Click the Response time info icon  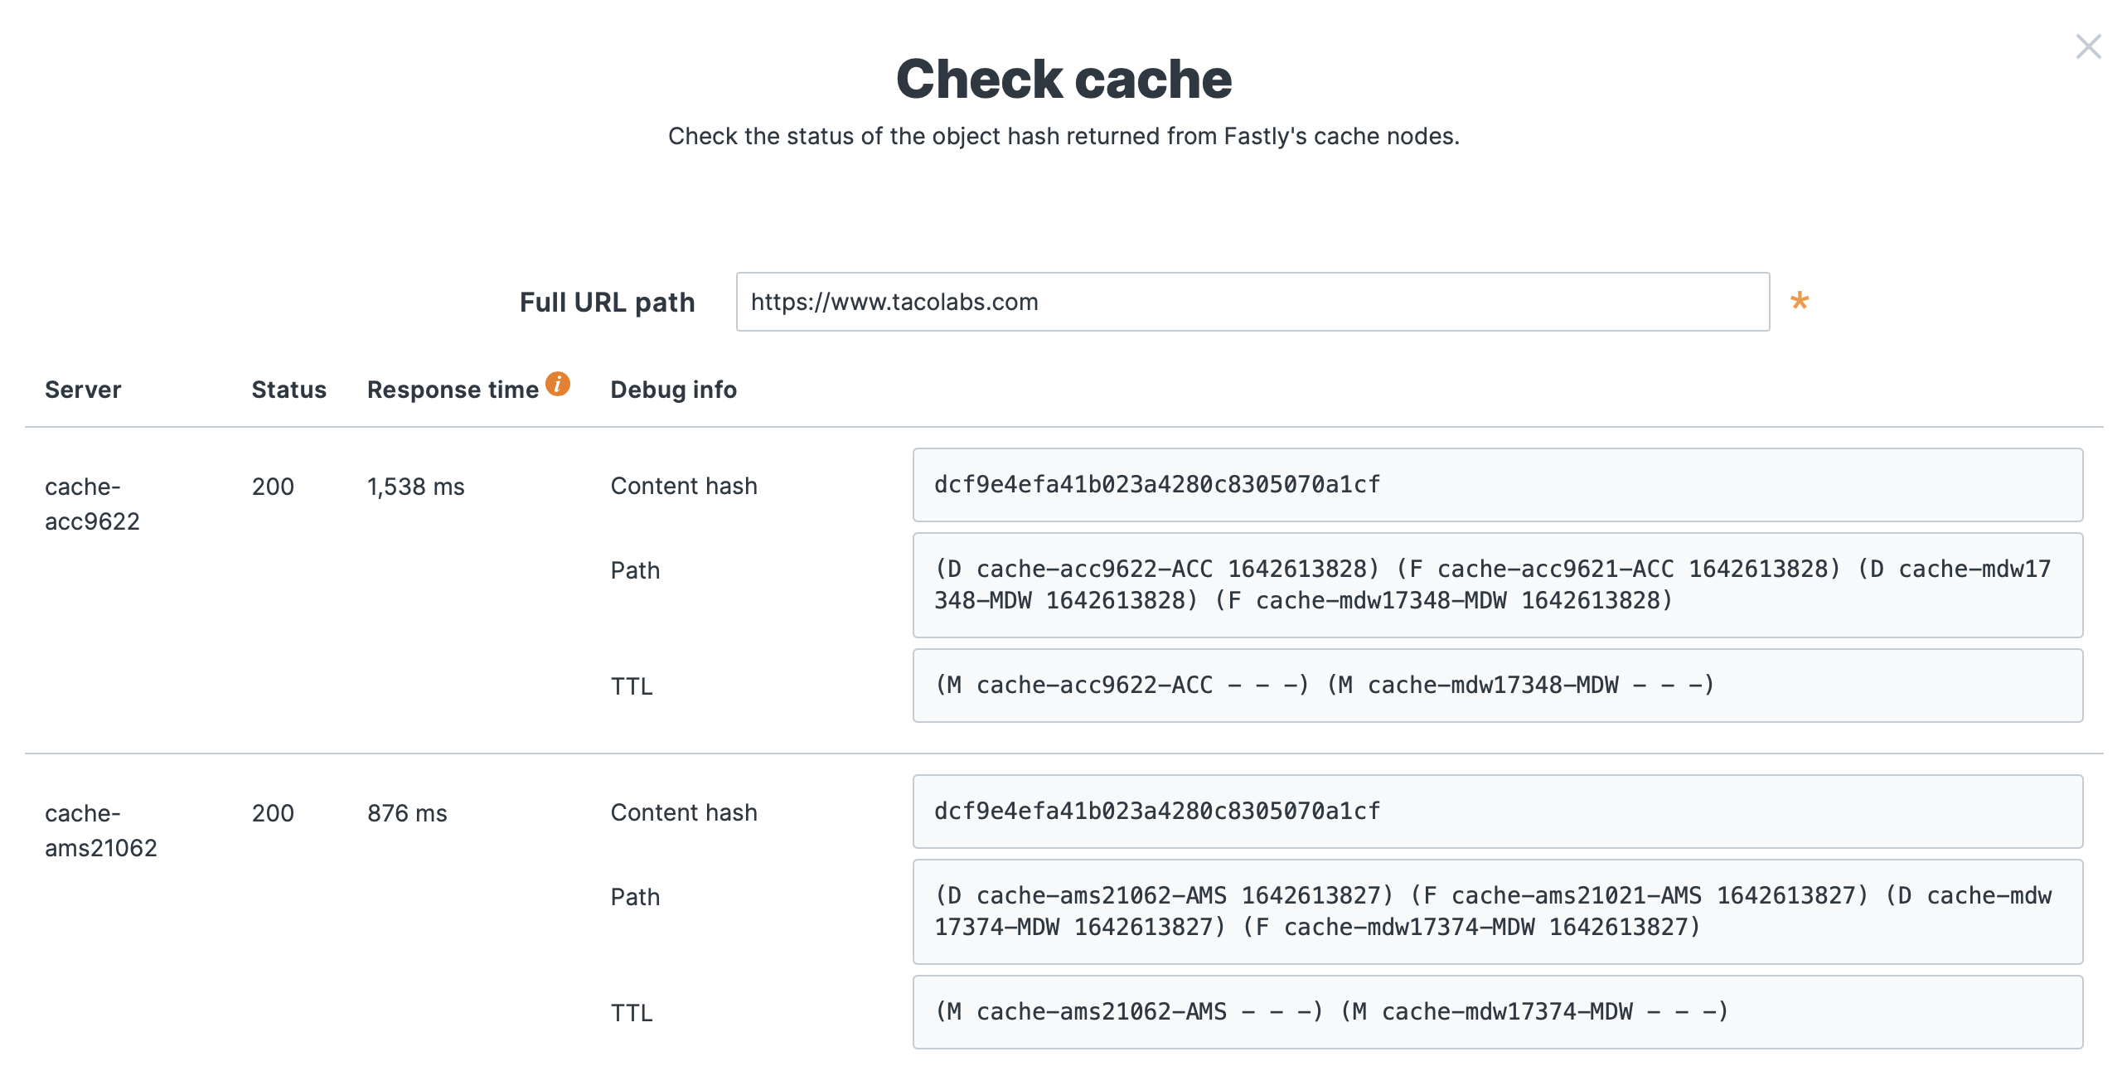[559, 384]
